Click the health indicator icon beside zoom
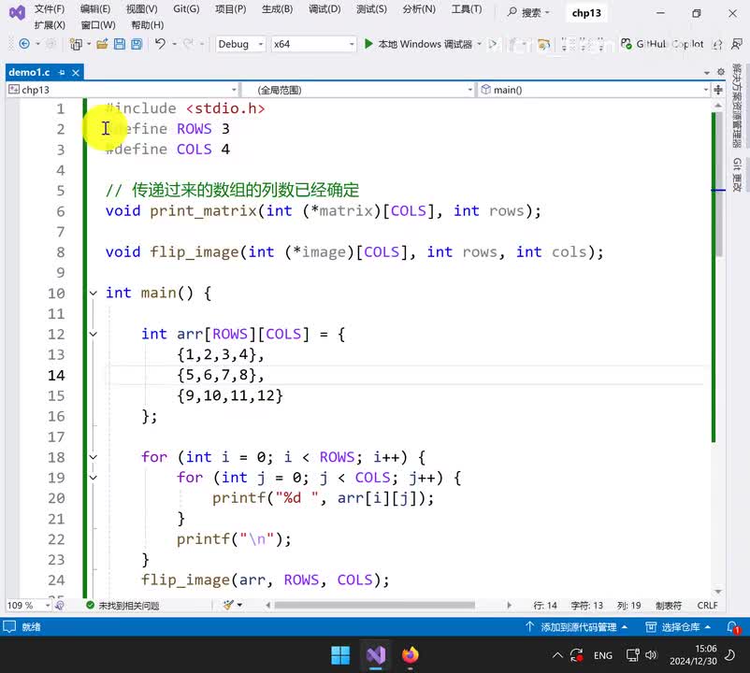 (60, 605)
